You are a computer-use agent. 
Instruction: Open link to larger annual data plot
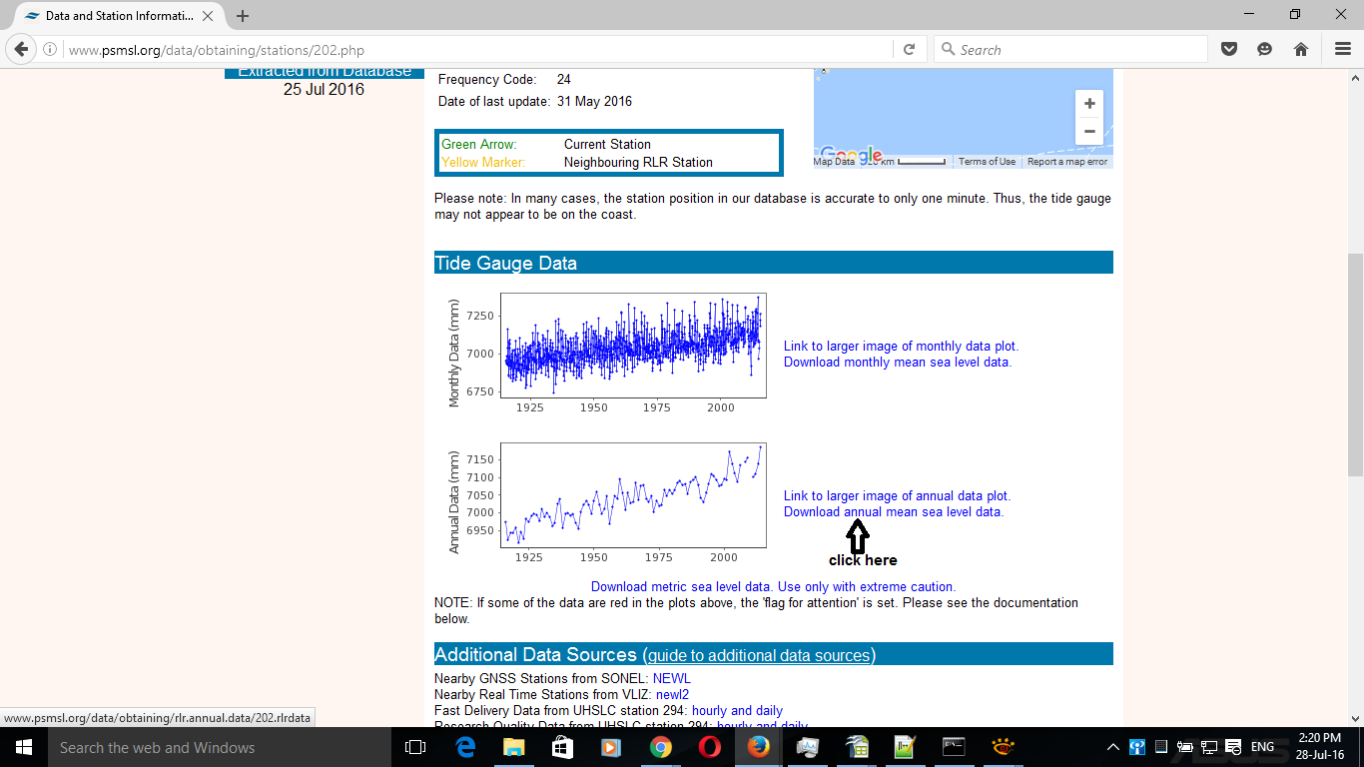click(897, 496)
